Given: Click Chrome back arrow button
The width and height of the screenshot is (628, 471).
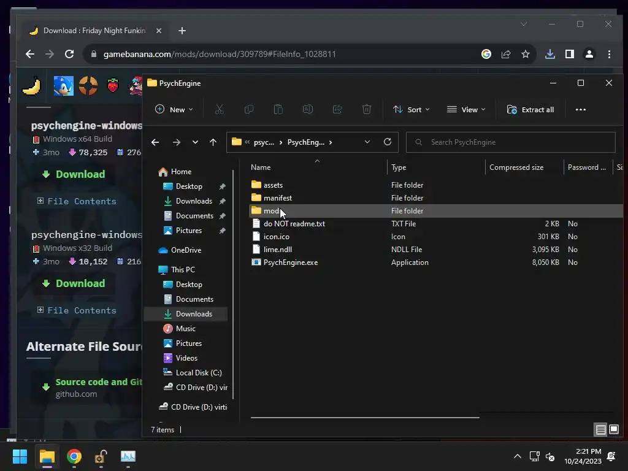Looking at the screenshot, I should (x=30, y=54).
